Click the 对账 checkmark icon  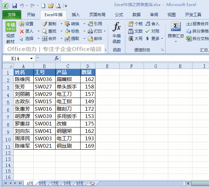pos(147,31)
